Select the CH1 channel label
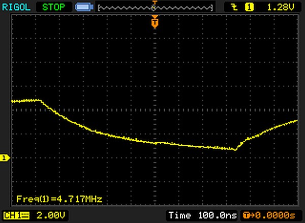The image size is (305, 223). click(x=11, y=215)
